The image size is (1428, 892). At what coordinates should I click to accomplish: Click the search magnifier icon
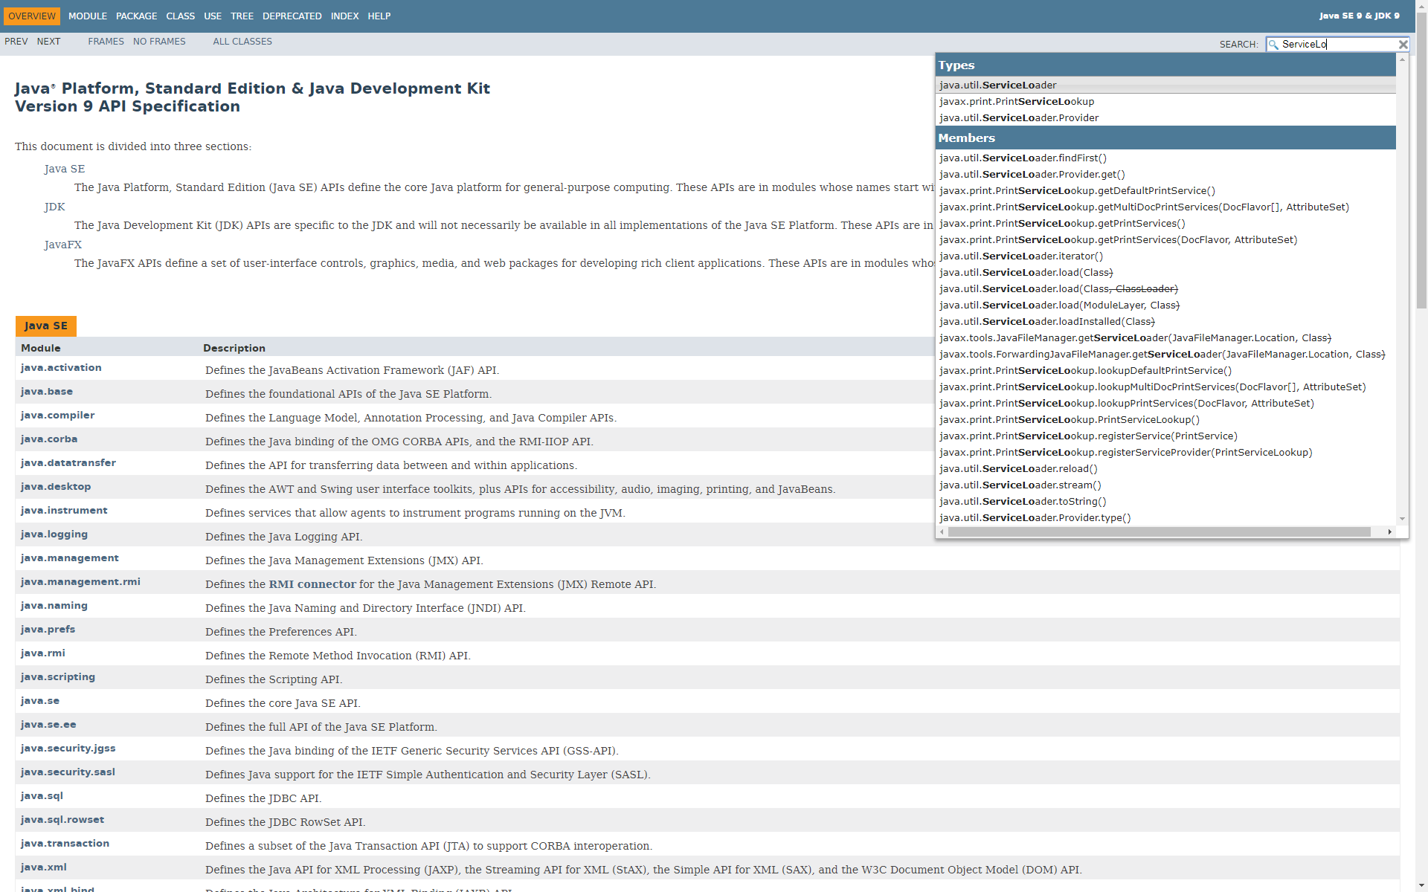coord(1273,45)
